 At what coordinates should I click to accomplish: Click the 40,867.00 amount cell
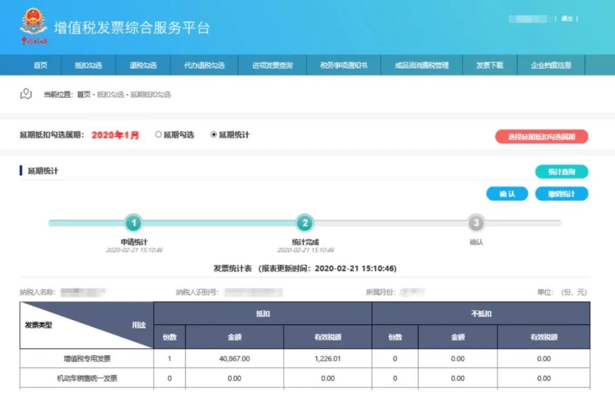[x=234, y=358]
